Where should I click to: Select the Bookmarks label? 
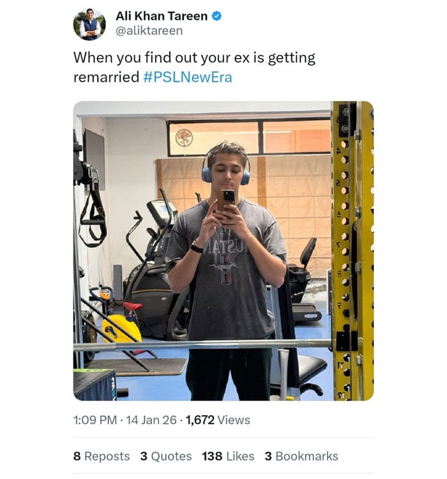click(307, 456)
